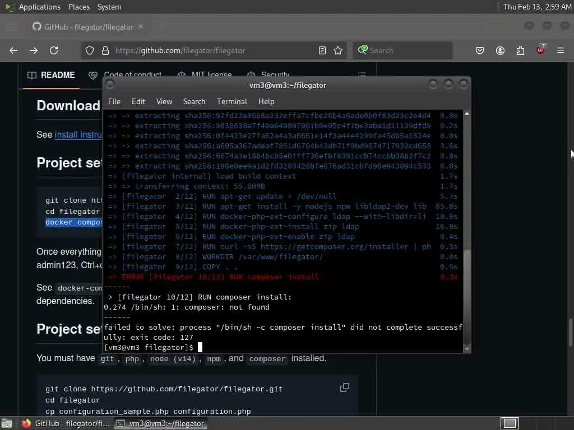Click the highlighted docker compose command text
Image resolution: width=574 pixels, height=430 pixels.
click(73, 222)
